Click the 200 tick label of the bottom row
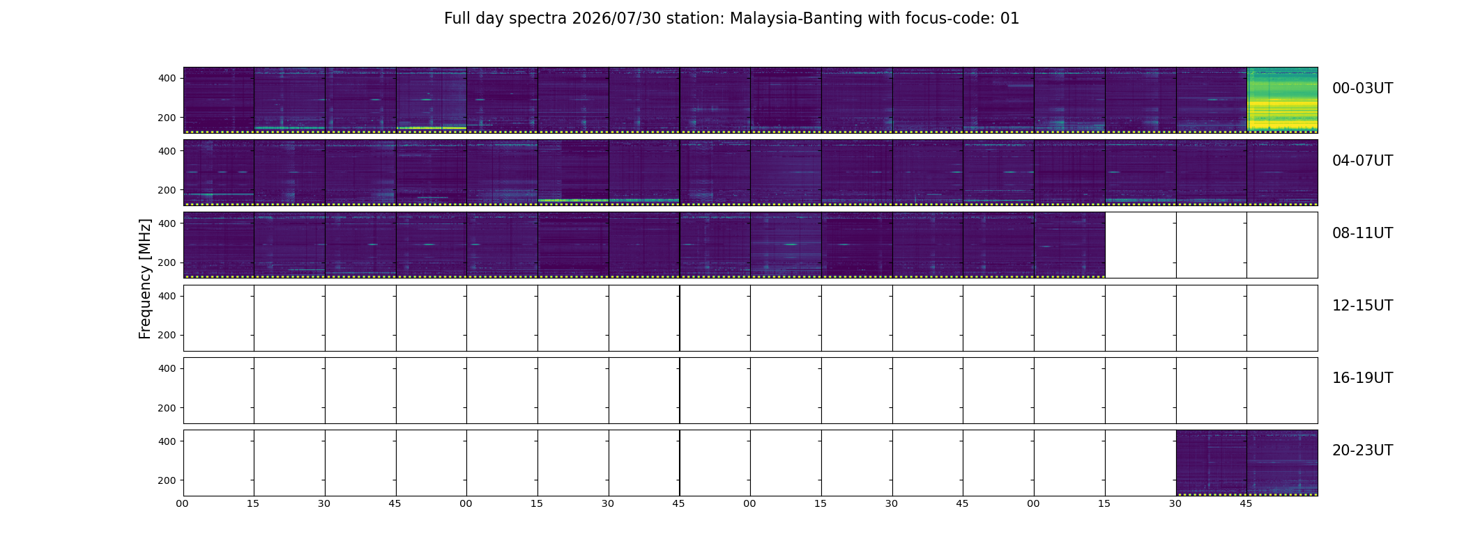 pyautogui.click(x=167, y=480)
